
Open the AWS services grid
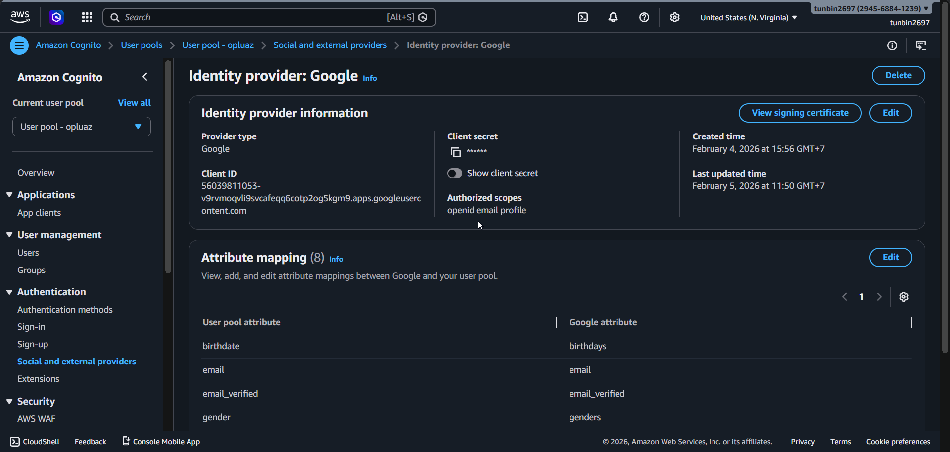pos(87,17)
